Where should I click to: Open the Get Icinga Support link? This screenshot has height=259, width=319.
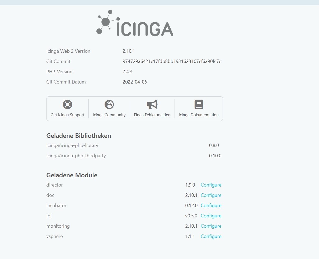68,115
